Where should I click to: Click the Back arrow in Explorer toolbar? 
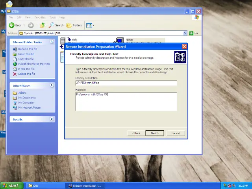click(15, 25)
